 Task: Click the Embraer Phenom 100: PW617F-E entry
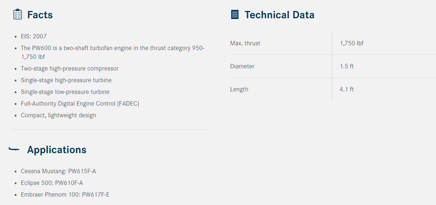[65, 195]
